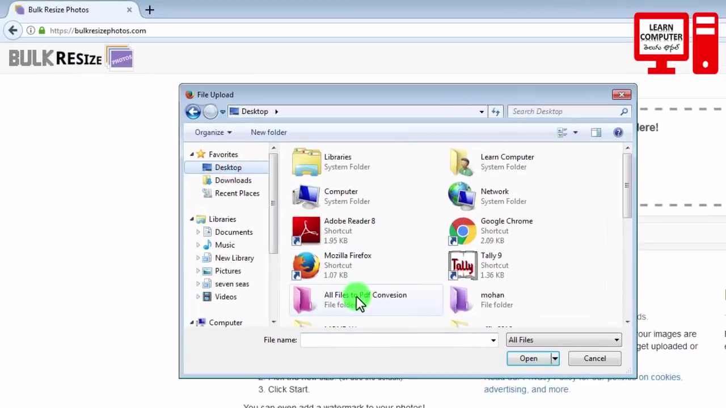Select New Library in the tree
This screenshot has height=408, width=726.
(234, 258)
